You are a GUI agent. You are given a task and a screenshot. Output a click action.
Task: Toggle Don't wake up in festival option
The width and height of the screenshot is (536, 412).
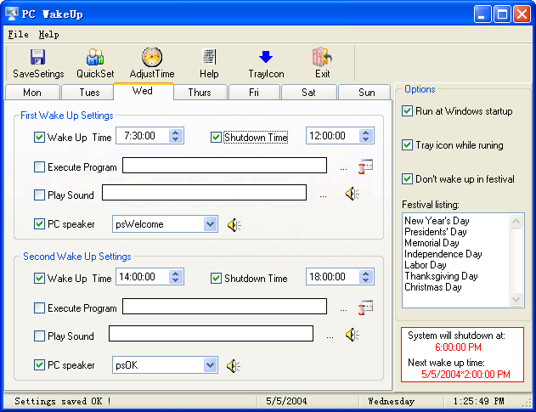407,179
